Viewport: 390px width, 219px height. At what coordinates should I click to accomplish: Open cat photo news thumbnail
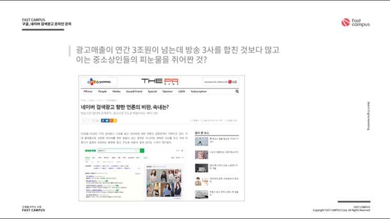(202, 155)
